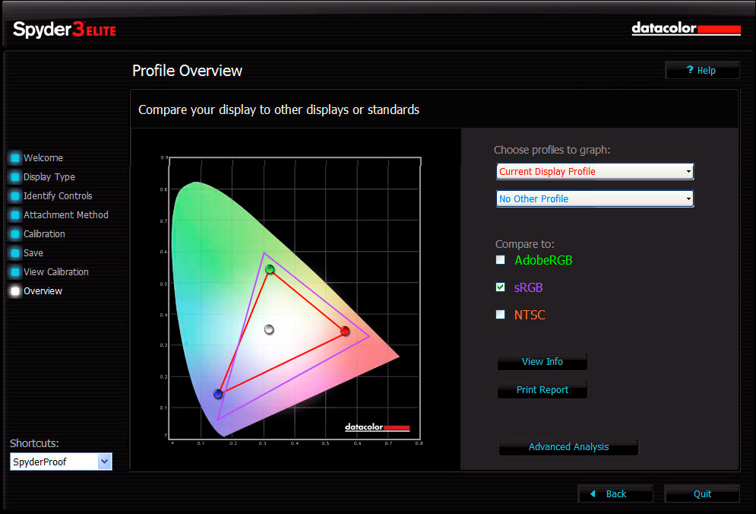Click the Spyder3 Elite logo
This screenshot has width=756, height=514.
coord(64,30)
